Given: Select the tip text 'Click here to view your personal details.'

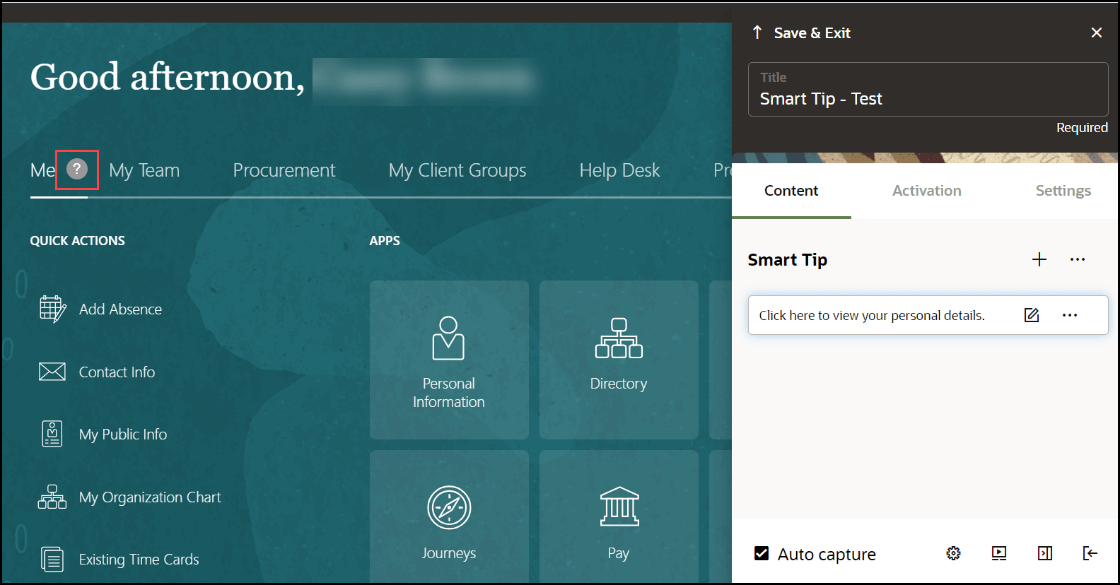Looking at the screenshot, I should [872, 316].
